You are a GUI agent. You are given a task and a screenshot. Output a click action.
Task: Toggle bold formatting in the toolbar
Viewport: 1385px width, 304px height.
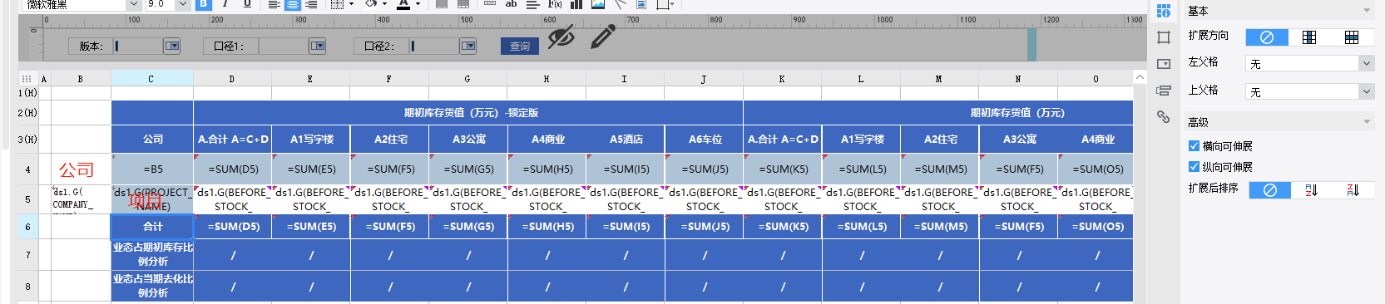[204, 4]
